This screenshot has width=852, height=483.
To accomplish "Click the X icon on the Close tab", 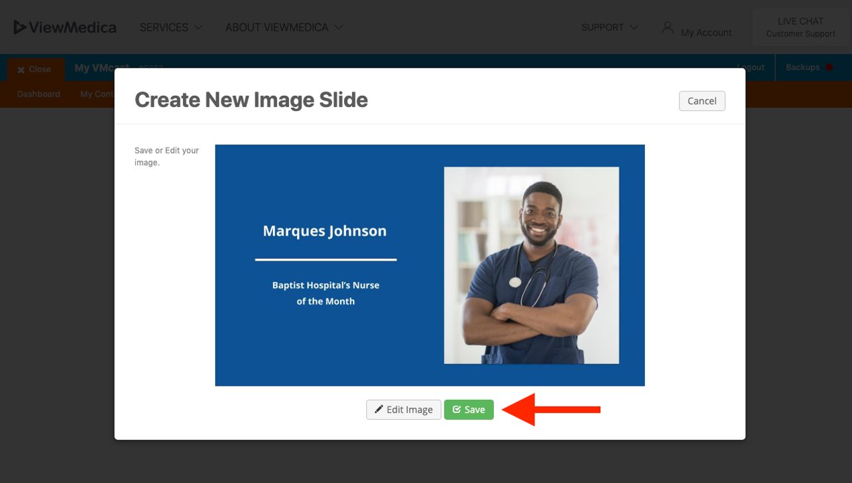I will (x=20, y=69).
